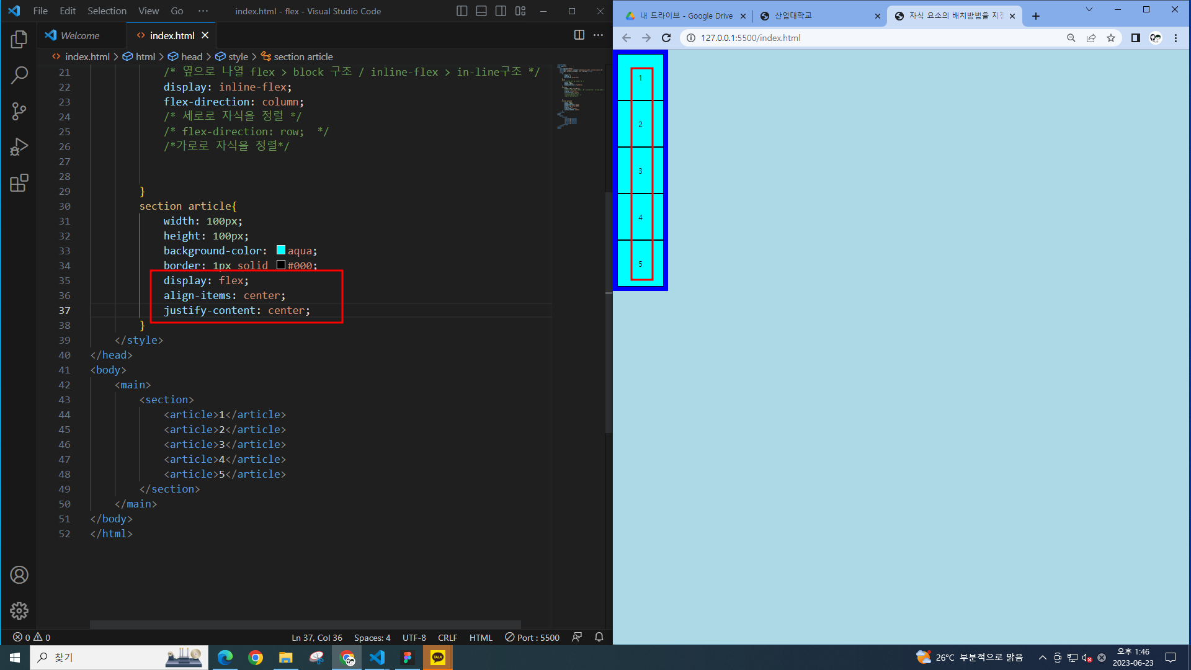Image resolution: width=1191 pixels, height=670 pixels.
Task: Click the aqua color swatch in code
Action: click(x=281, y=250)
